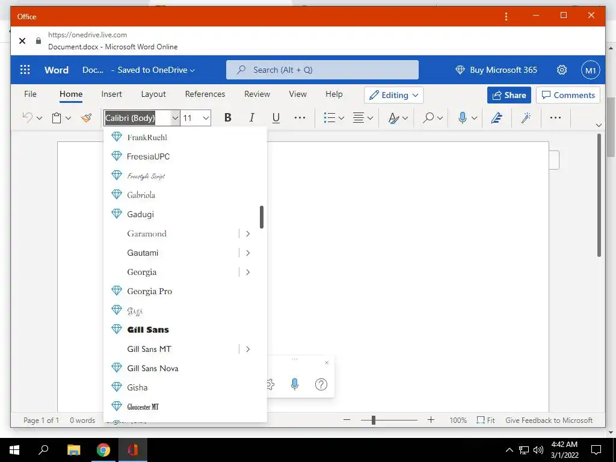Switch to the Layout tab

coord(153,94)
